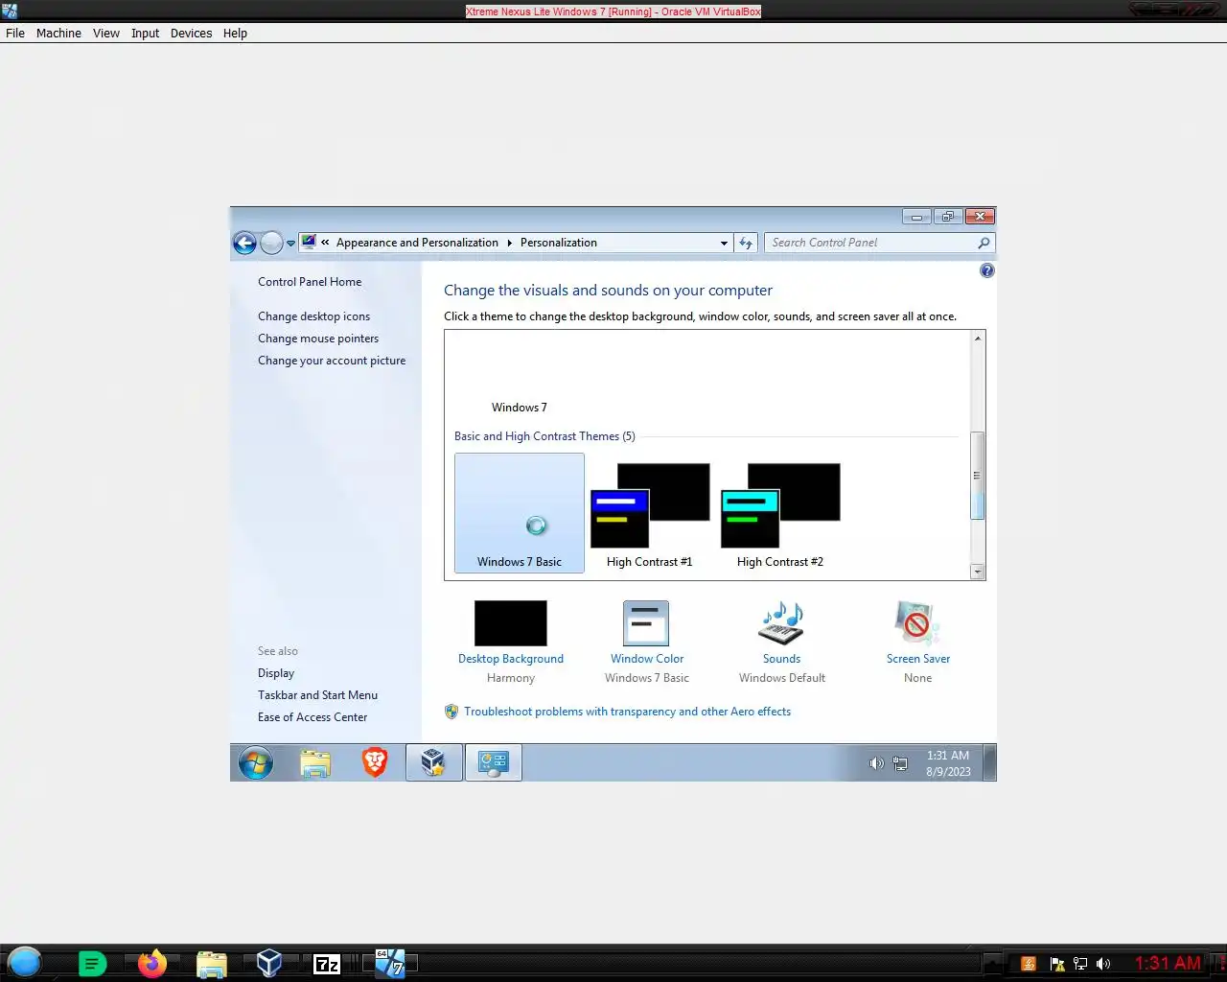Open green notes app on host taskbar
This screenshot has width=1227, height=982.
coord(92,964)
